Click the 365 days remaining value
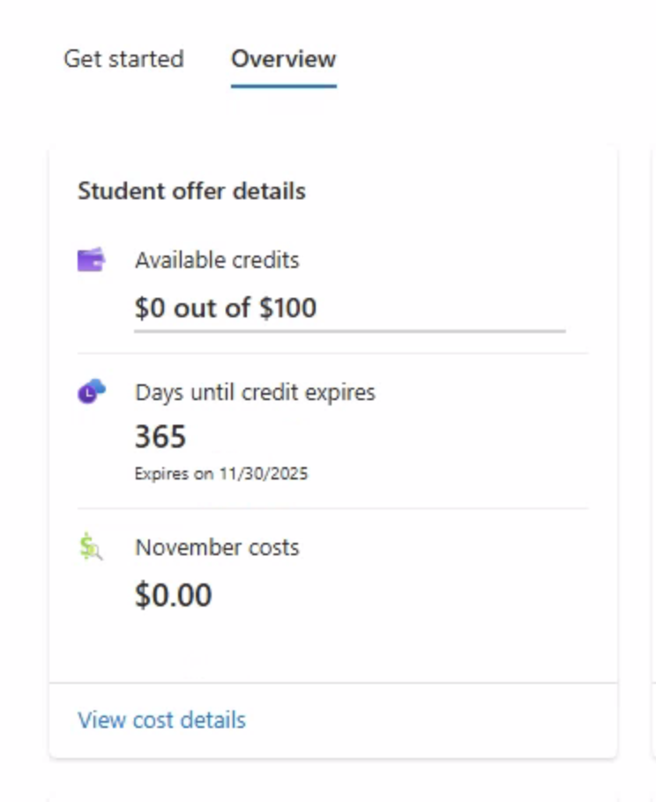This screenshot has width=656, height=802. (160, 436)
